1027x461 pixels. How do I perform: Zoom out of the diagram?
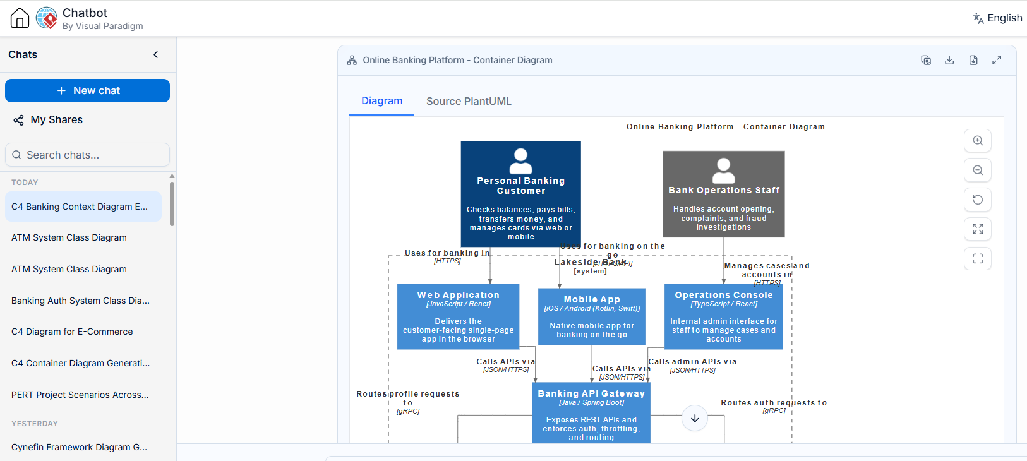click(x=978, y=170)
